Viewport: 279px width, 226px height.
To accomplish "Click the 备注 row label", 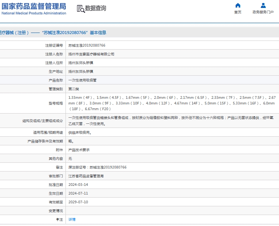I will click(59, 167).
